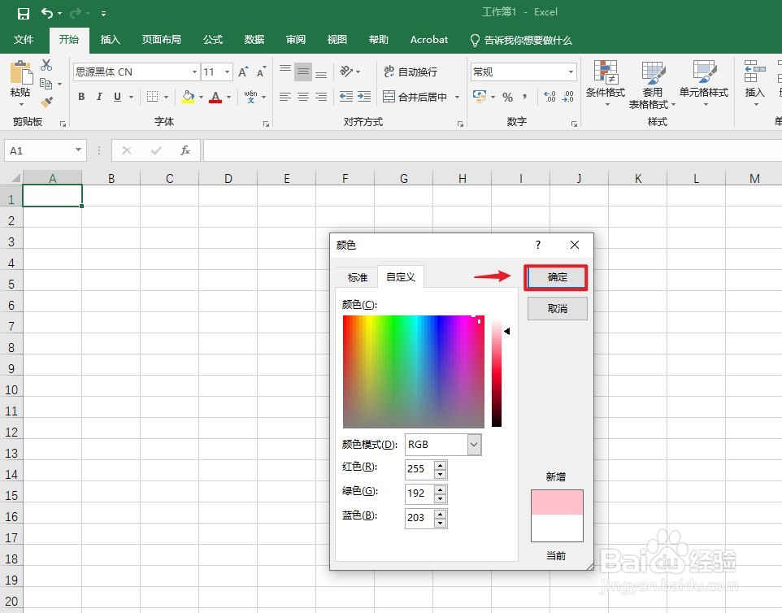
Task: Pick a color in the spectrum field
Action: pyautogui.click(x=414, y=371)
